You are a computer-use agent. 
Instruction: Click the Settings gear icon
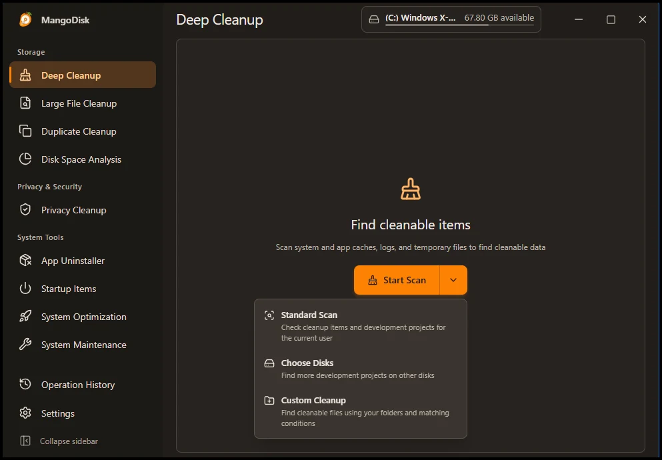[25, 413]
